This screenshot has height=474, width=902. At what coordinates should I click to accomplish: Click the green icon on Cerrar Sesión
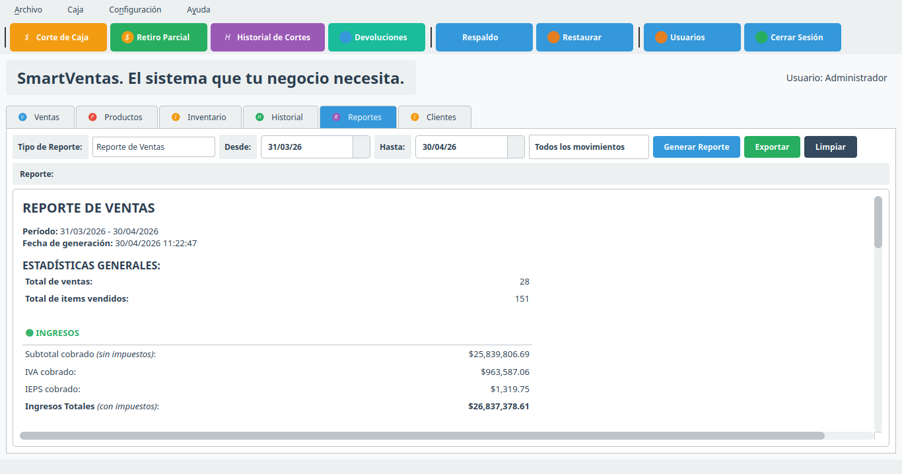pos(761,38)
